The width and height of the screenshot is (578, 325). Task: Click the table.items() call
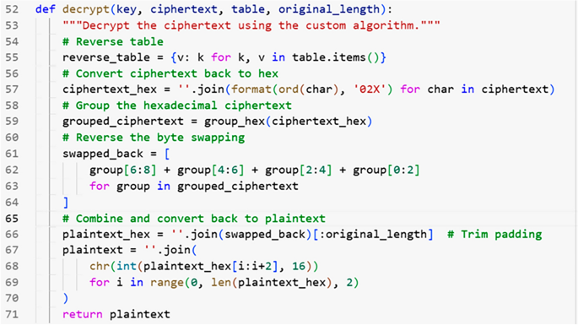pyautogui.click(x=336, y=57)
